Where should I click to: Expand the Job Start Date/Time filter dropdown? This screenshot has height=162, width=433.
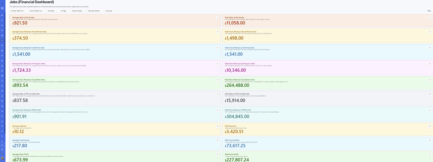click(18, 11)
